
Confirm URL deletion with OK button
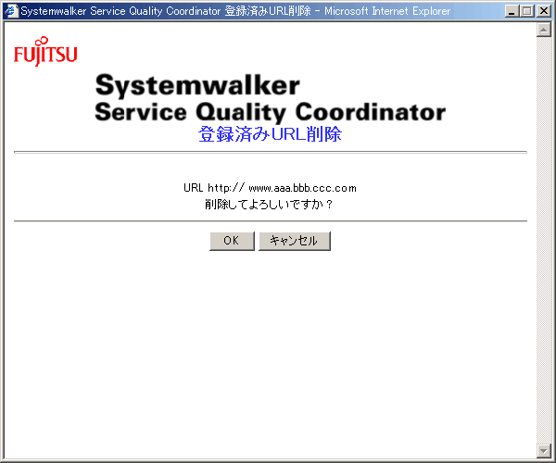[x=232, y=241]
